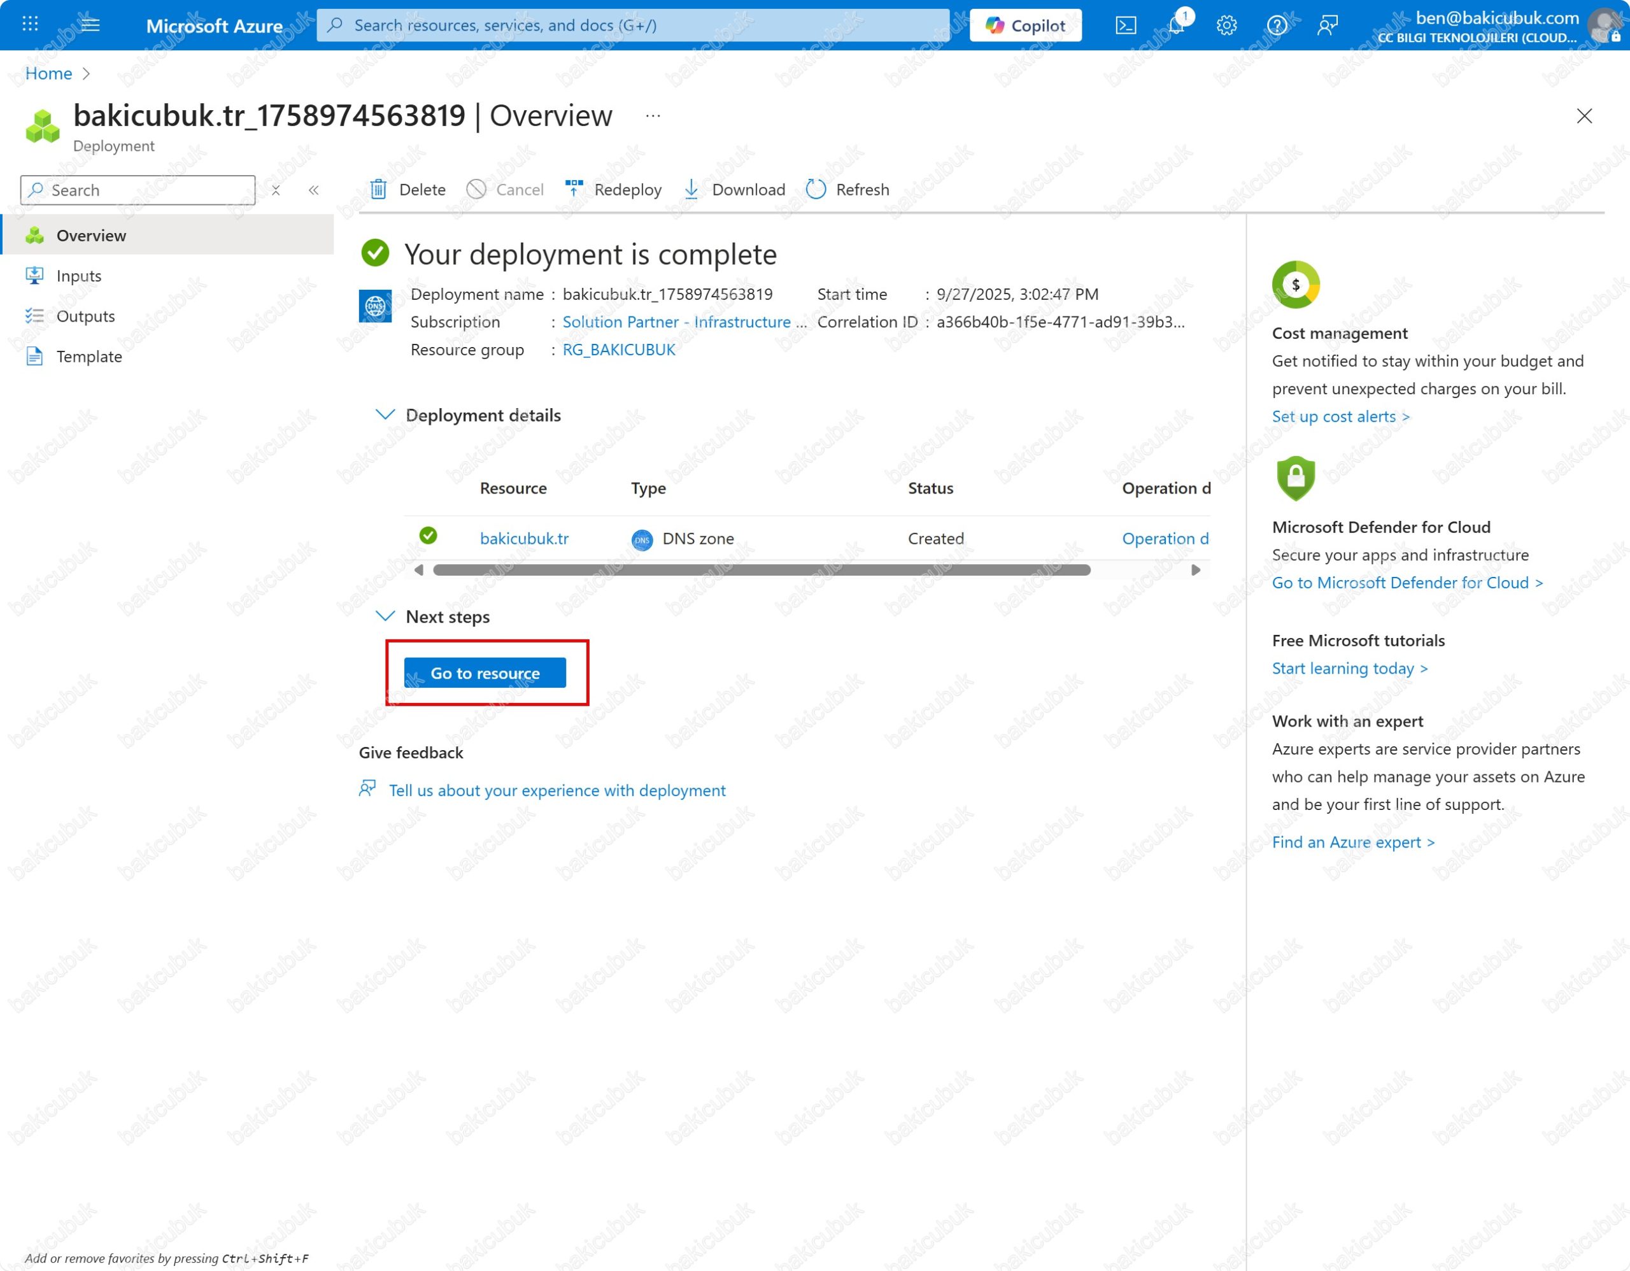1630x1271 pixels.
Task: Open Copilot from the header
Action: [x=1026, y=25]
